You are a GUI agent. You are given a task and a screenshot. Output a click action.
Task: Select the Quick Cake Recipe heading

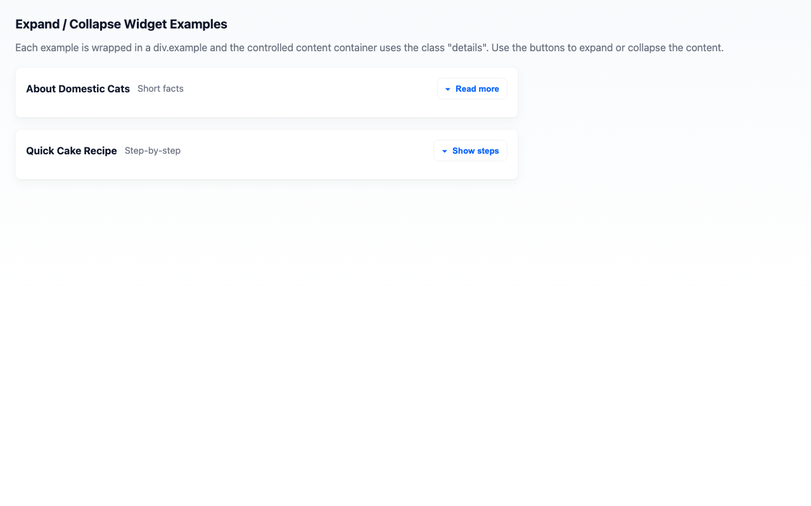point(71,151)
